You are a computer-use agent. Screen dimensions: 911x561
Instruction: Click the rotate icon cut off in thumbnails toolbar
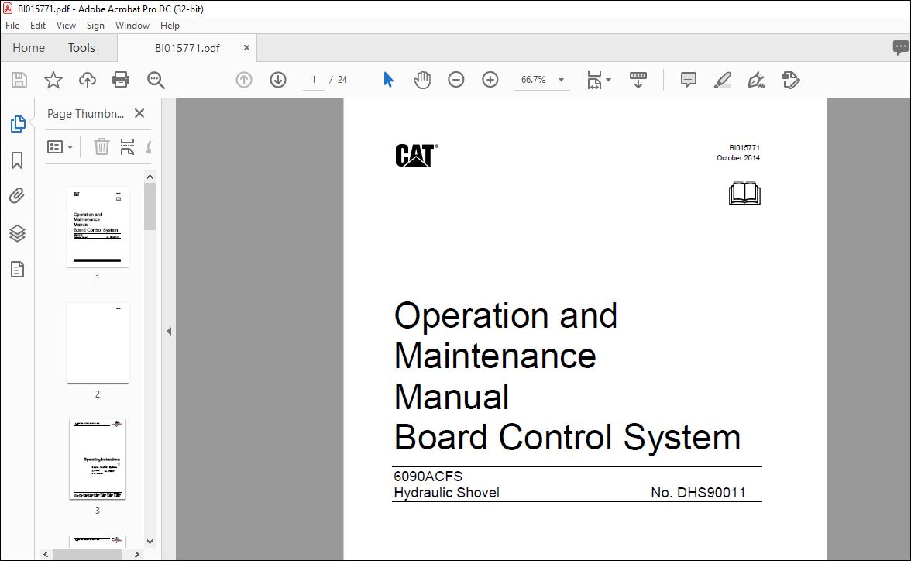149,146
